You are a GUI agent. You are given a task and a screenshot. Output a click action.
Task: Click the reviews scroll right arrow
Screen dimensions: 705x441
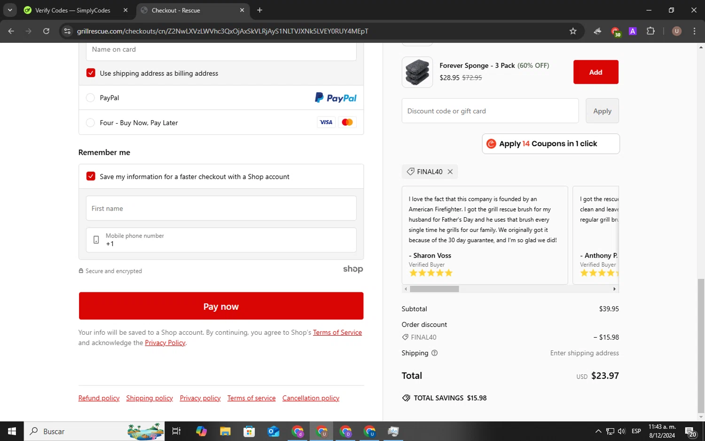point(614,289)
